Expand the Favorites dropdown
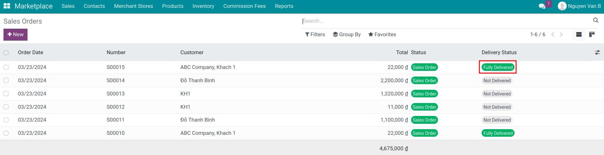This screenshot has width=604, height=155. 382,34
